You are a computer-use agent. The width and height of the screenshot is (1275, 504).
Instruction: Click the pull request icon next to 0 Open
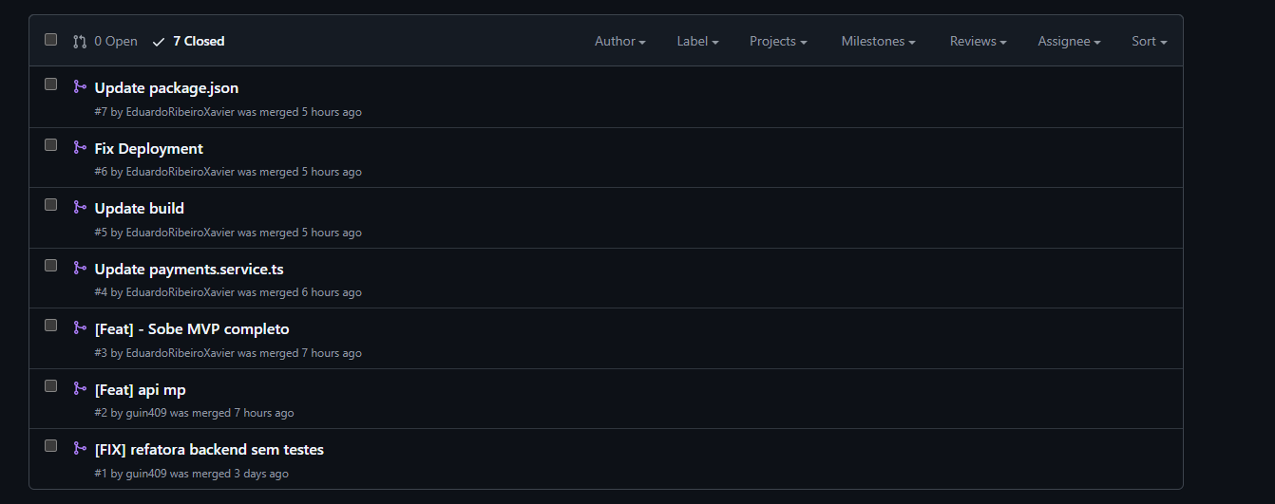tap(80, 42)
